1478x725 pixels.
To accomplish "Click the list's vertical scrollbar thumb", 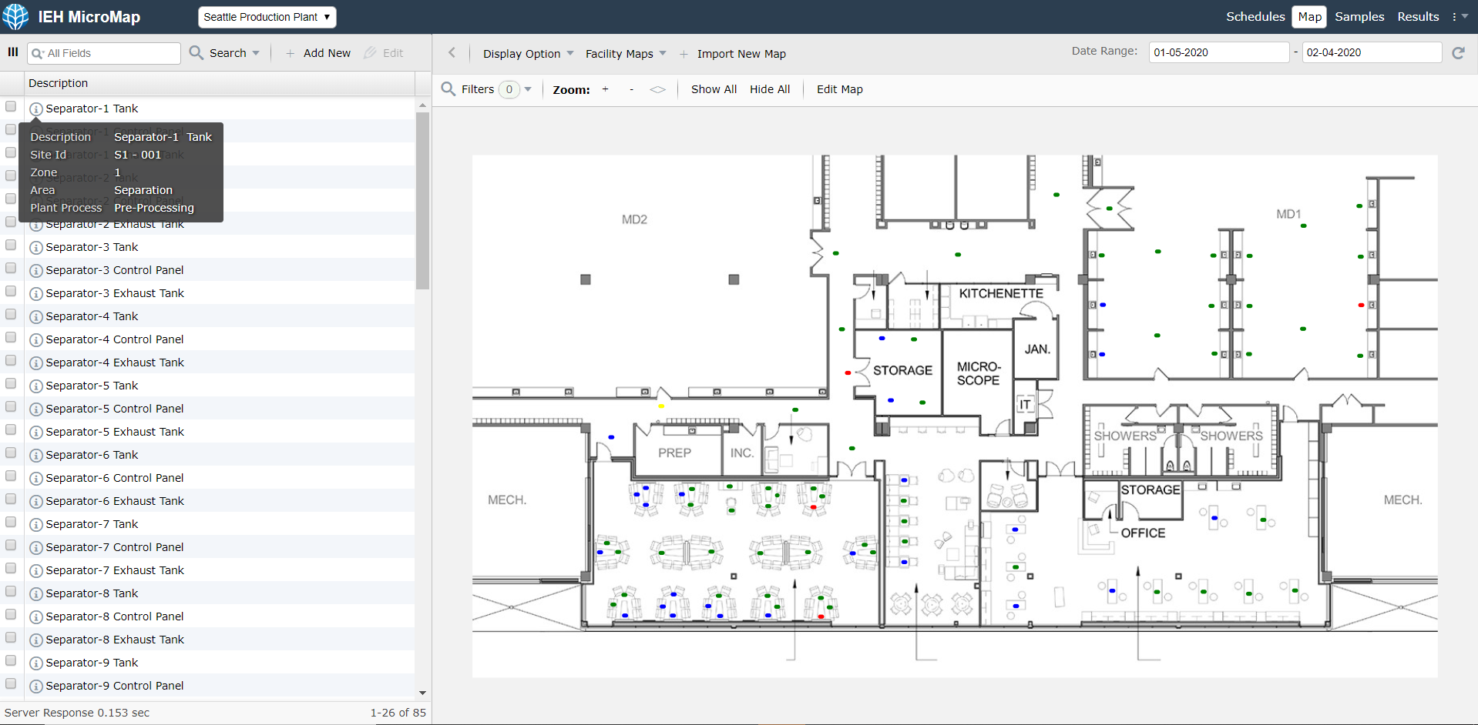I will pos(422,200).
